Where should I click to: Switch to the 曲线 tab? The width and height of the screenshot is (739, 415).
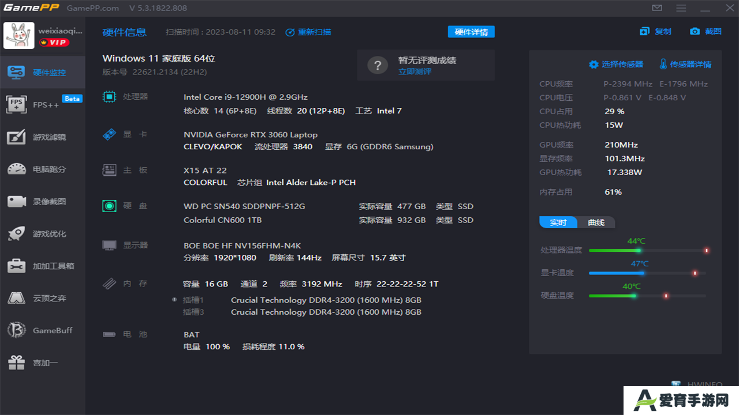[596, 222]
